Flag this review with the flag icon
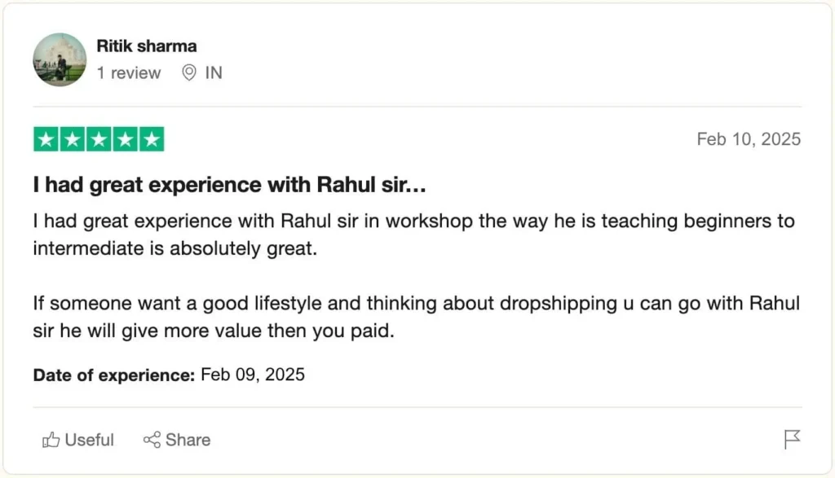Image resolution: width=835 pixels, height=478 pixels. 792,440
